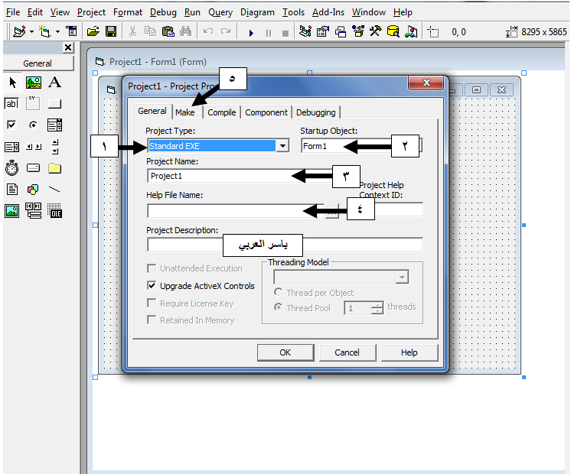Click the General toolbox tab button
This screenshot has width=571, height=474.
click(38, 63)
